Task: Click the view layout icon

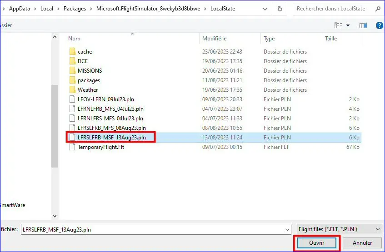Action: tap(338, 25)
